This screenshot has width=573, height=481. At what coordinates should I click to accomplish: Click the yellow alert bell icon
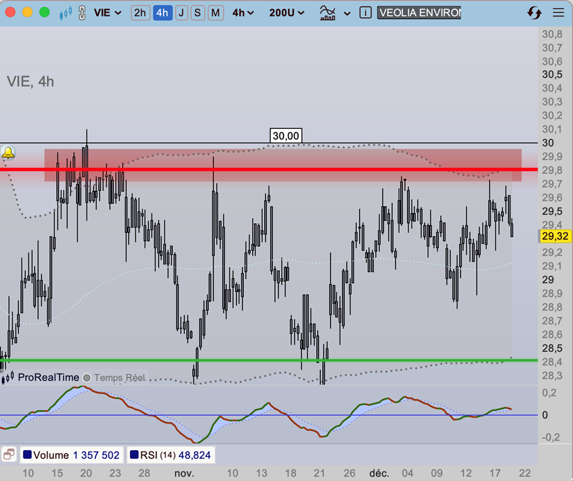point(8,152)
